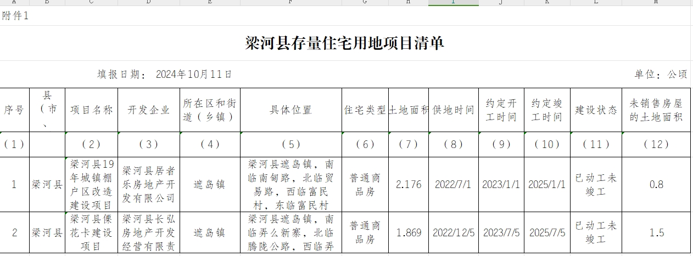Viewport: 693px width, 256px height.
Task: Select the 住宅类型 header cell
Action: point(365,110)
